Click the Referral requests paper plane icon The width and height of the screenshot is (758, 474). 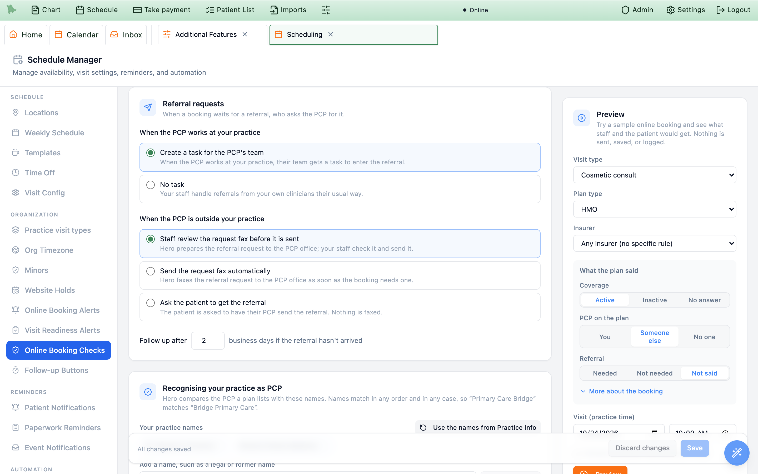point(148,107)
